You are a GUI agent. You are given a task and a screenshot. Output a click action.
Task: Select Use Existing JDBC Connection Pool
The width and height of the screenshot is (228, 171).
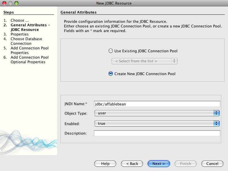pos(111,51)
